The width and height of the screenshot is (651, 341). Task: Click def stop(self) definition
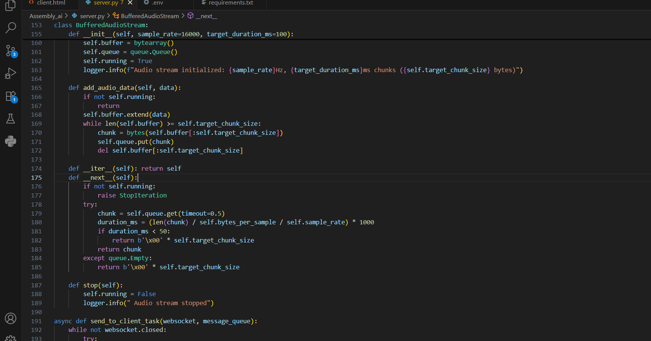pyautogui.click(x=95, y=285)
